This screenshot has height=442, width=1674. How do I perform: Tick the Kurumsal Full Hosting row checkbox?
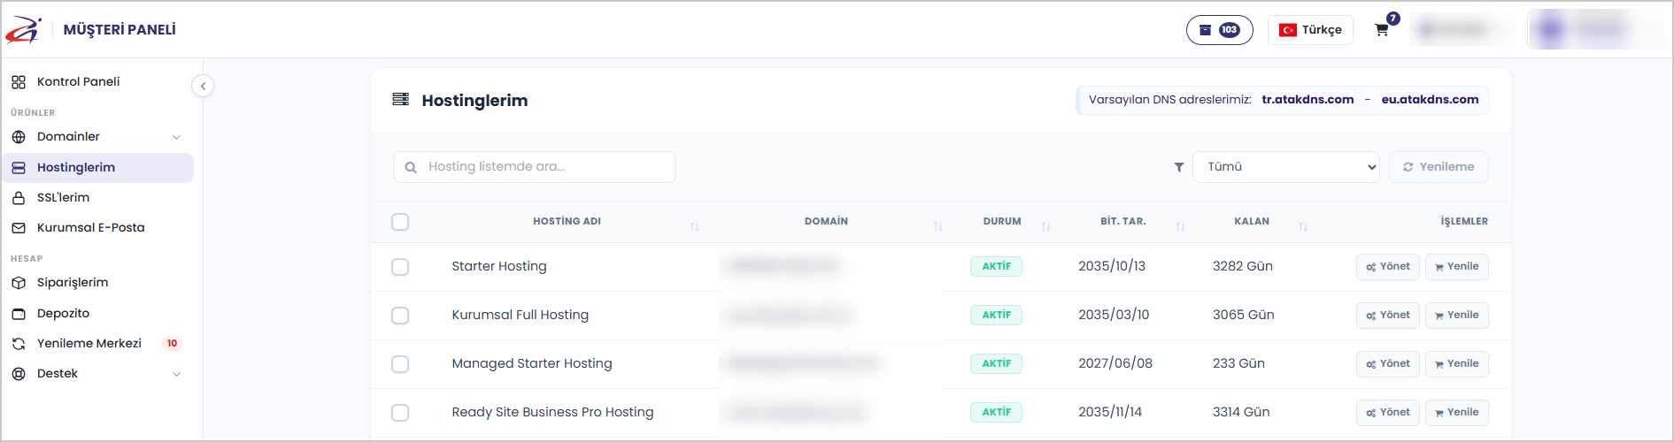coord(400,316)
